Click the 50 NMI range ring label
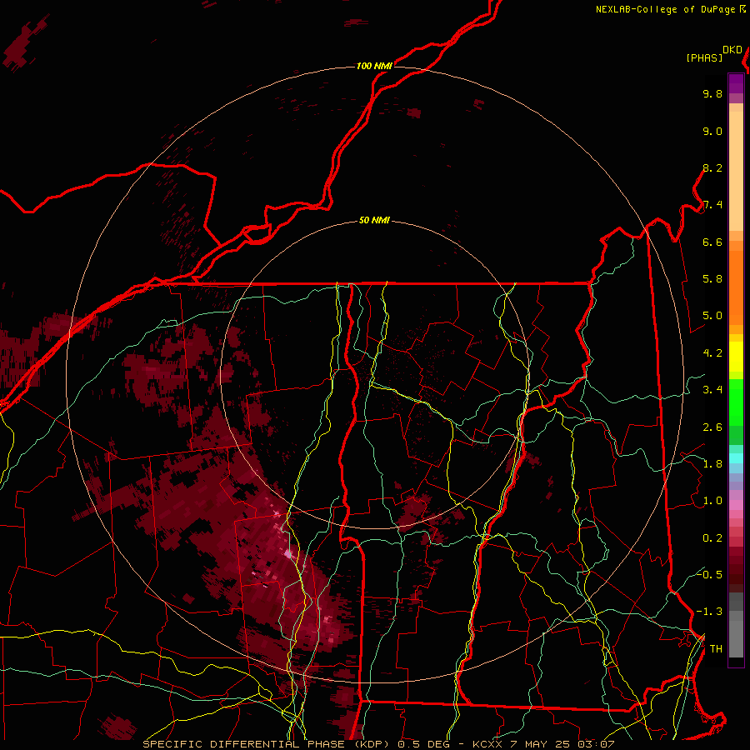 [x=374, y=221]
